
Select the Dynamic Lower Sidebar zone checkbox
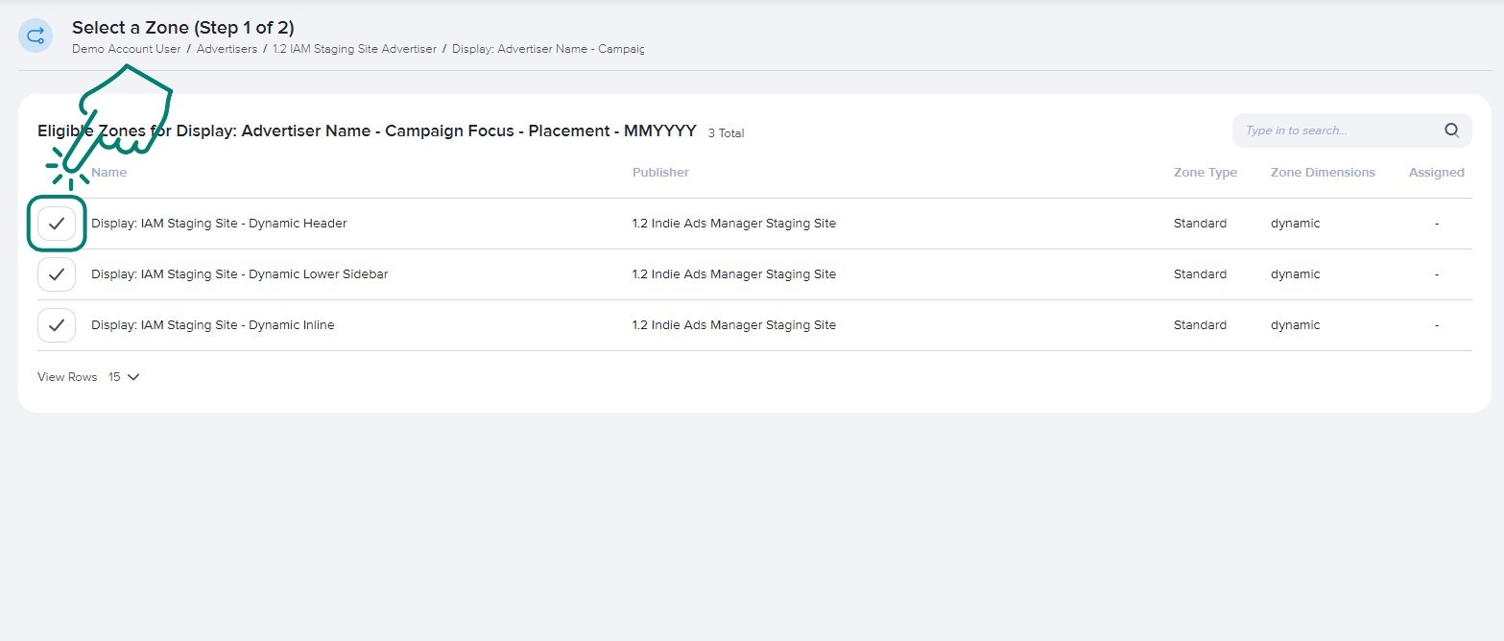(57, 274)
